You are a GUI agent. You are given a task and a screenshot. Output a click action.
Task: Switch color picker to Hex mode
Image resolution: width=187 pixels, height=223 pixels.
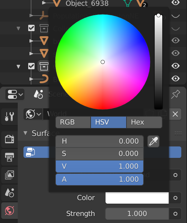coord(144,122)
